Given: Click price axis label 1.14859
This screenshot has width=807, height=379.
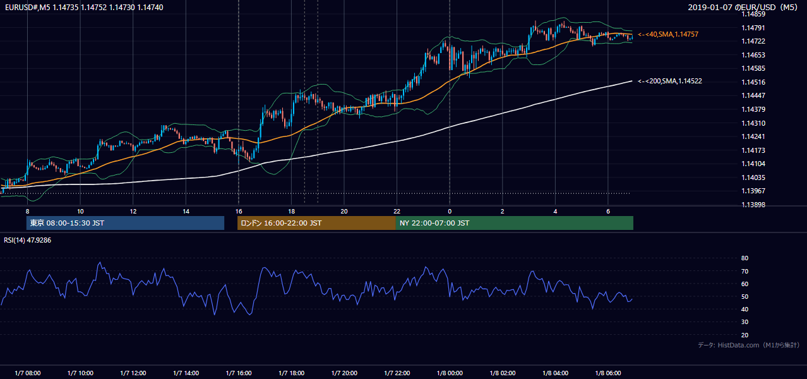Looking at the screenshot, I should tap(753, 13).
